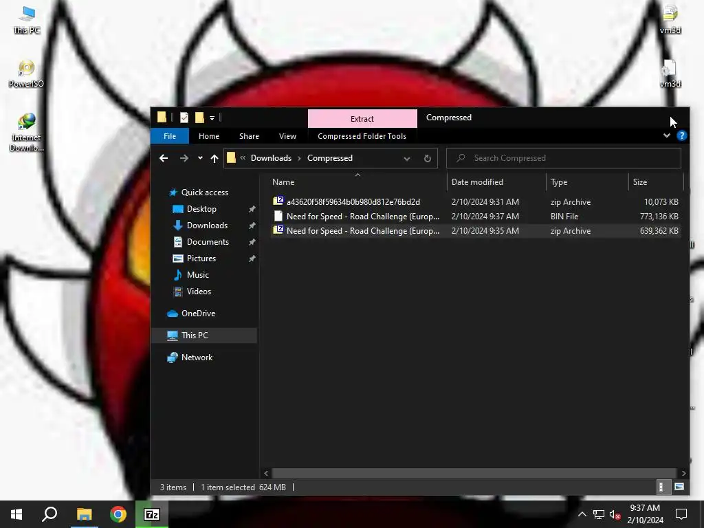Open Internet Download Manager desktop shortcut
The width and height of the screenshot is (704, 528).
[27, 132]
